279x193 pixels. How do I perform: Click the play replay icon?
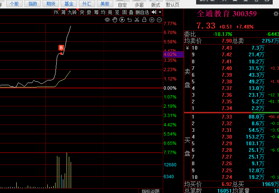pos(122,20)
